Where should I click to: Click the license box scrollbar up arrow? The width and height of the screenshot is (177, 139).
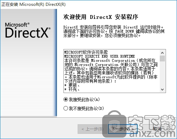point(163,53)
